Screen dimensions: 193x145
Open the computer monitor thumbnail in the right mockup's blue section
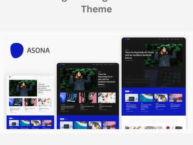[x=132, y=98]
